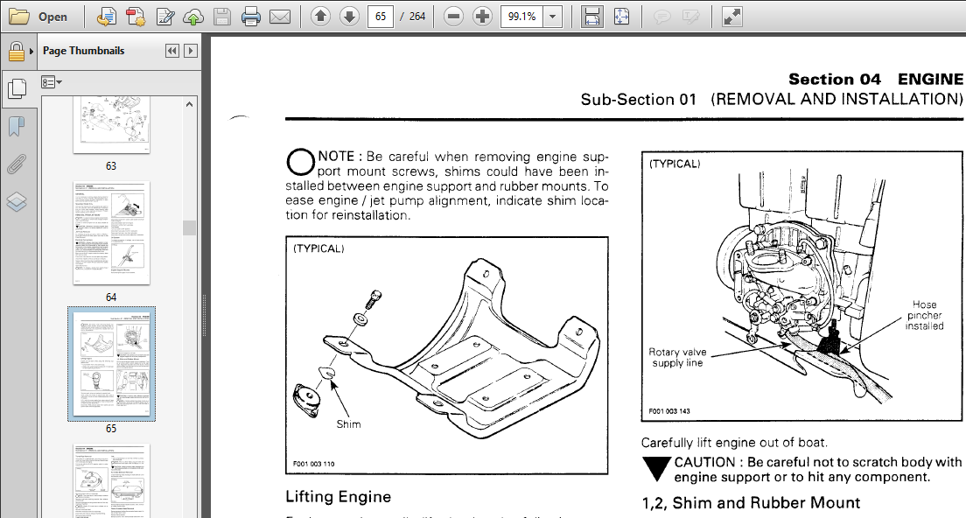Zoom in with the plus button

tap(482, 17)
